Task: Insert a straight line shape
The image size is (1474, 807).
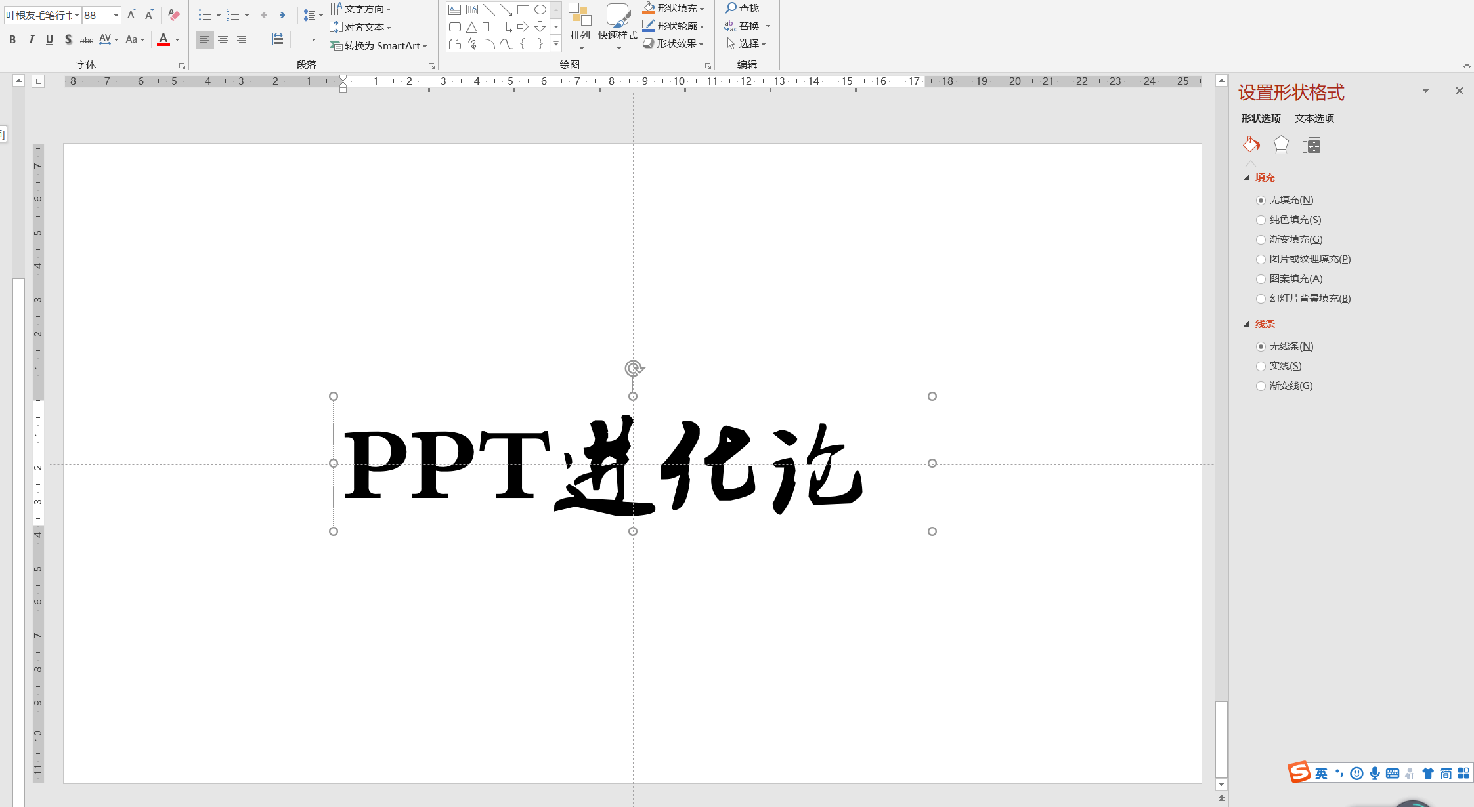Action: [489, 9]
